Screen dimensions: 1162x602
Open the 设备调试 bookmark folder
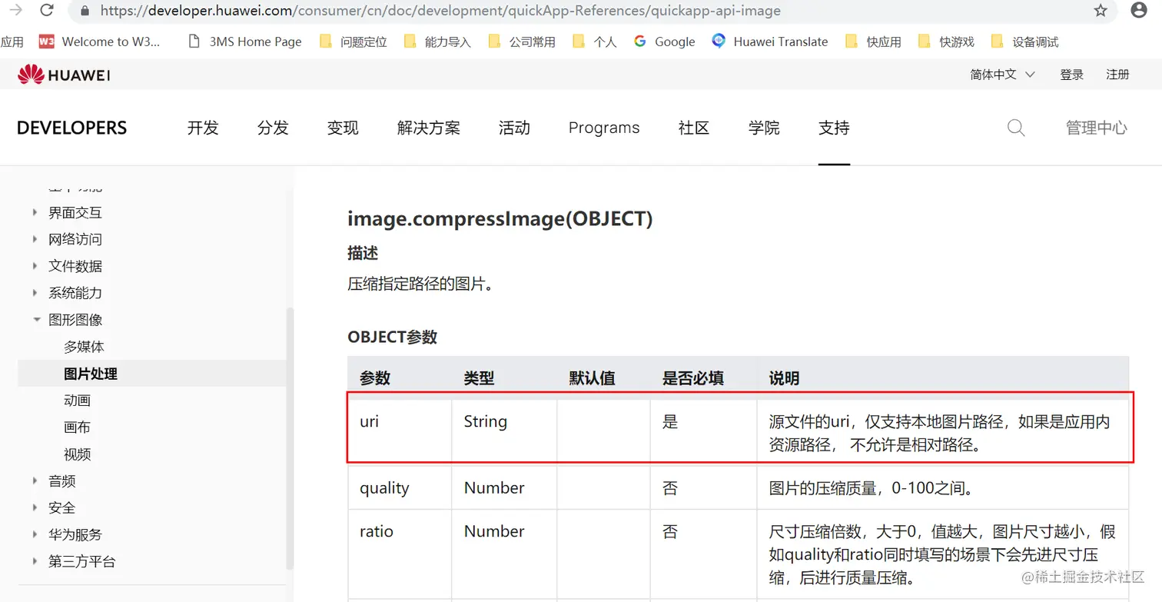pyautogui.click(x=1025, y=42)
